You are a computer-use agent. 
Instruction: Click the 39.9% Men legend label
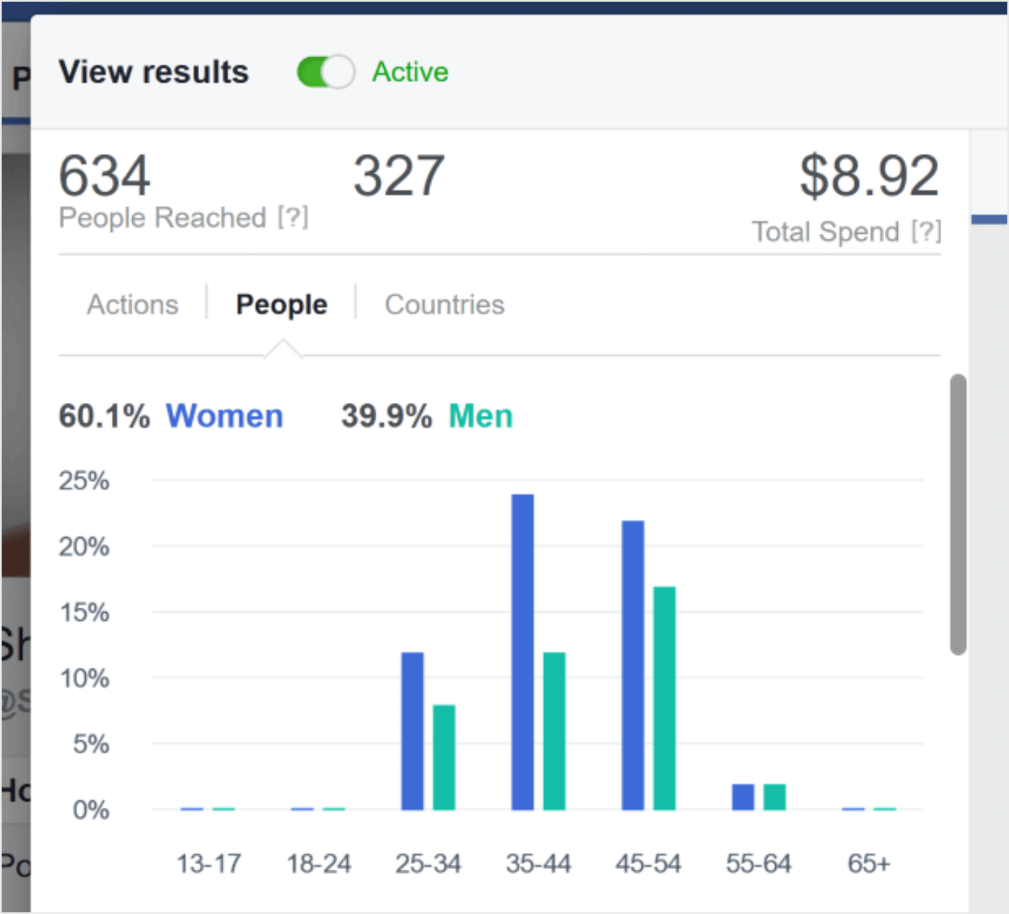click(x=426, y=416)
